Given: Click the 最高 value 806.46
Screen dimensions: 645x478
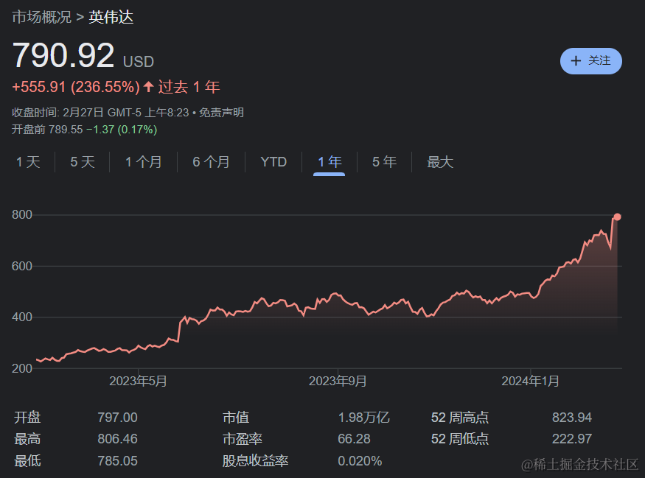Looking at the screenshot, I should (x=118, y=439).
